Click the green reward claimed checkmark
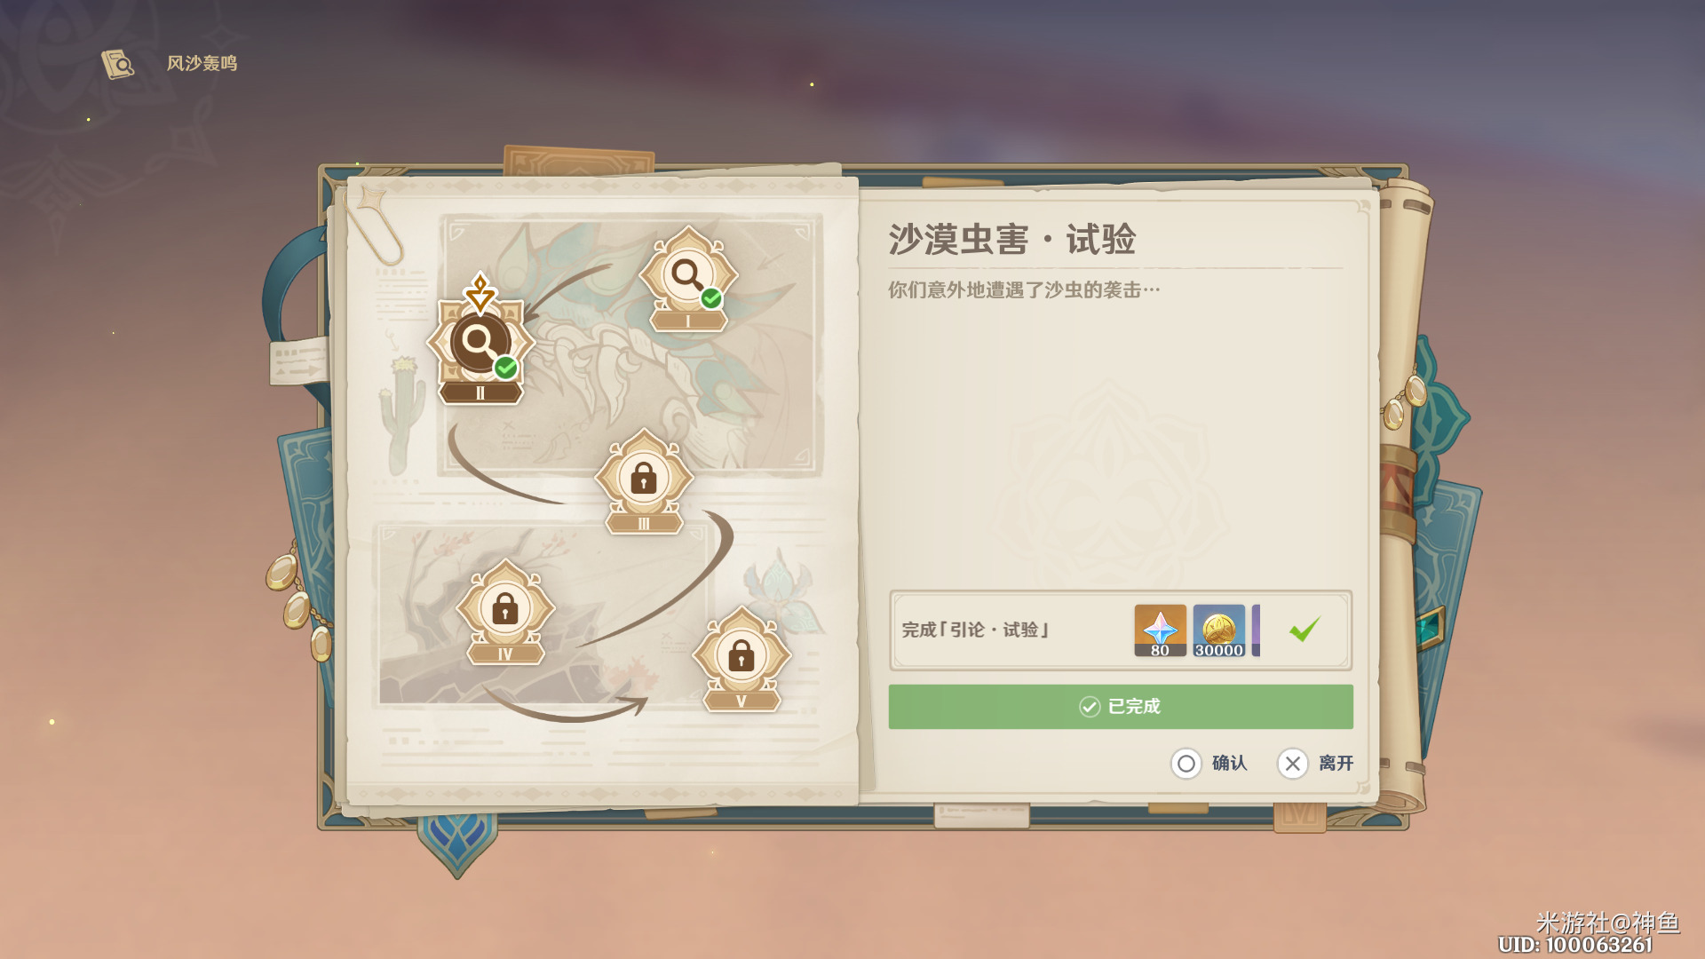The image size is (1705, 959). pos(1305,630)
